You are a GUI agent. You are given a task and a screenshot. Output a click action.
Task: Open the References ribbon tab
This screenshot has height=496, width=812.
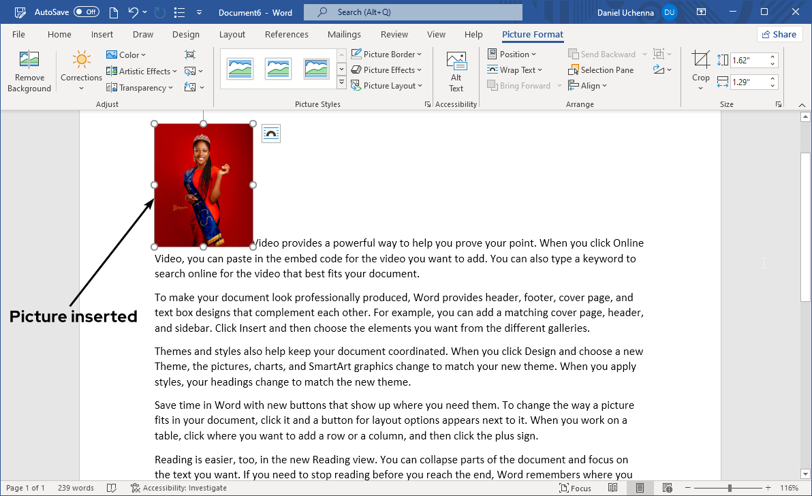pos(286,34)
